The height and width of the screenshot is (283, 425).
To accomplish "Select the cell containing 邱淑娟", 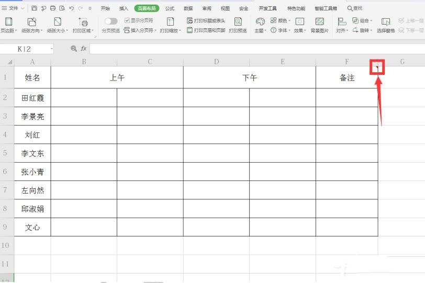I will point(32,209).
